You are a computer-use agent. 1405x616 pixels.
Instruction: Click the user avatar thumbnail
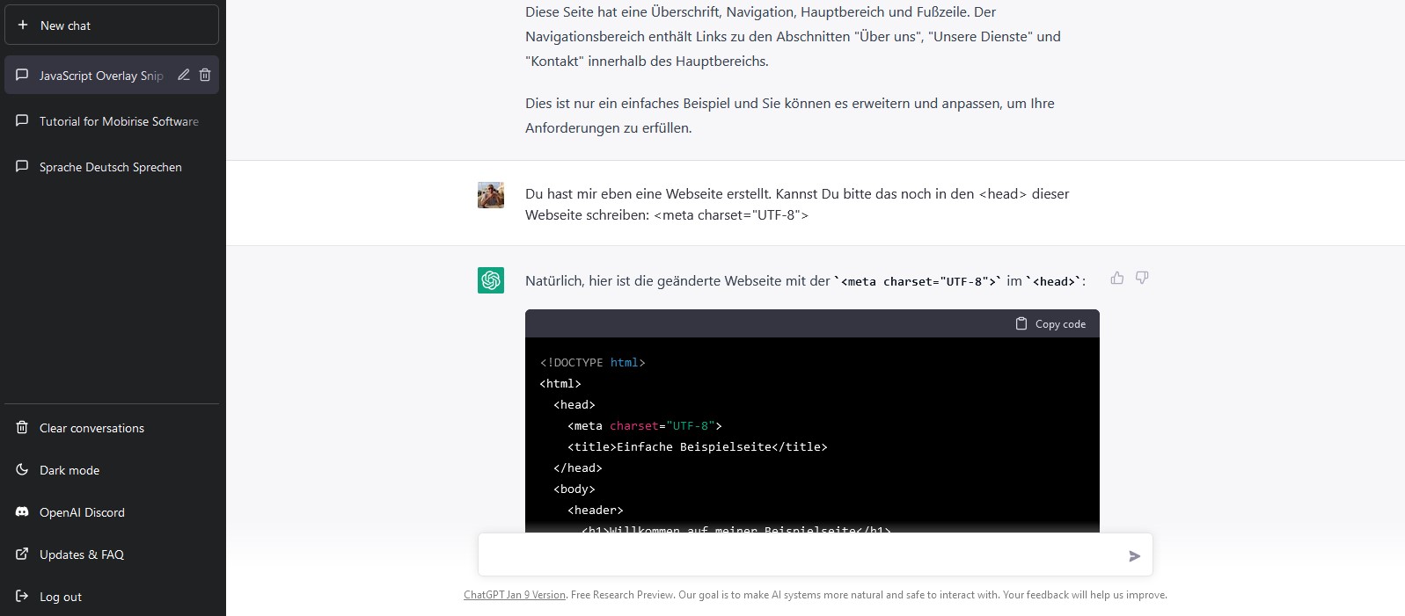491,195
